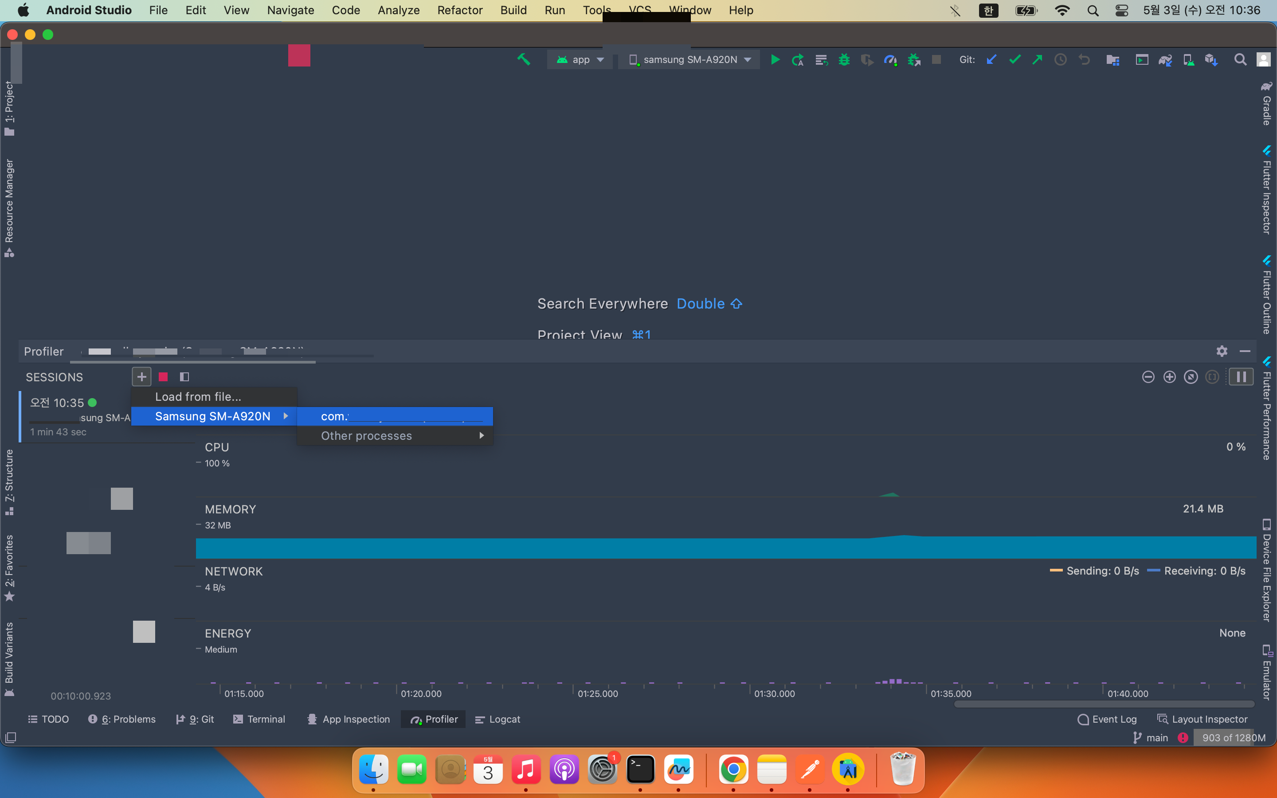Image resolution: width=1277 pixels, height=798 pixels.
Task: Select Load from file menu entry
Action: coord(198,396)
